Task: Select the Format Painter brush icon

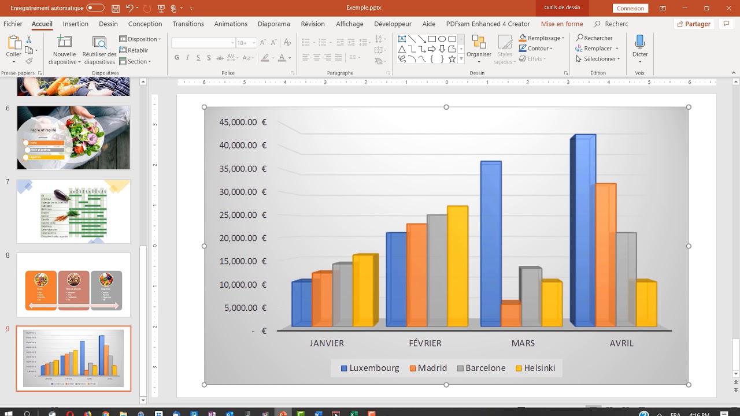Action: [x=29, y=61]
